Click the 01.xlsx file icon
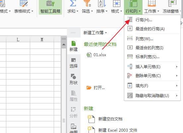The width and height of the screenshot is (183, 133). [x=89, y=55]
